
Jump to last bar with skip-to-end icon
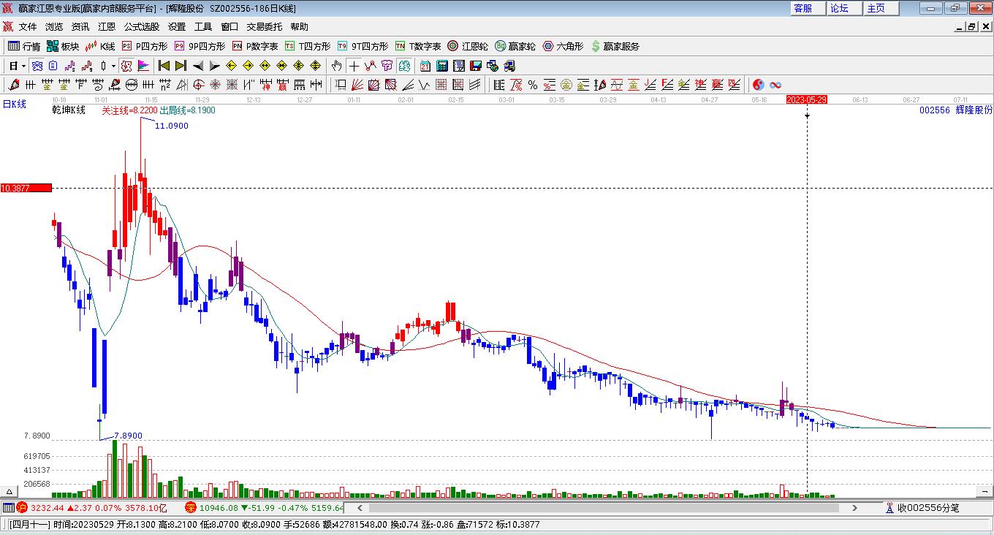coord(181,66)
